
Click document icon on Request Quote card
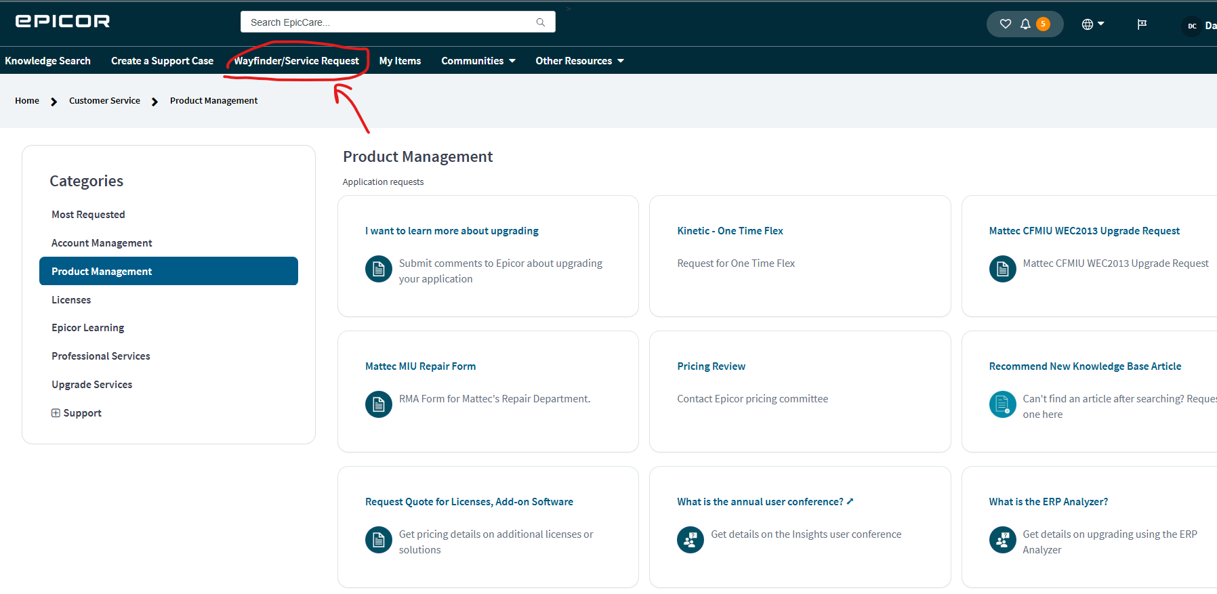tap(379, 540)
